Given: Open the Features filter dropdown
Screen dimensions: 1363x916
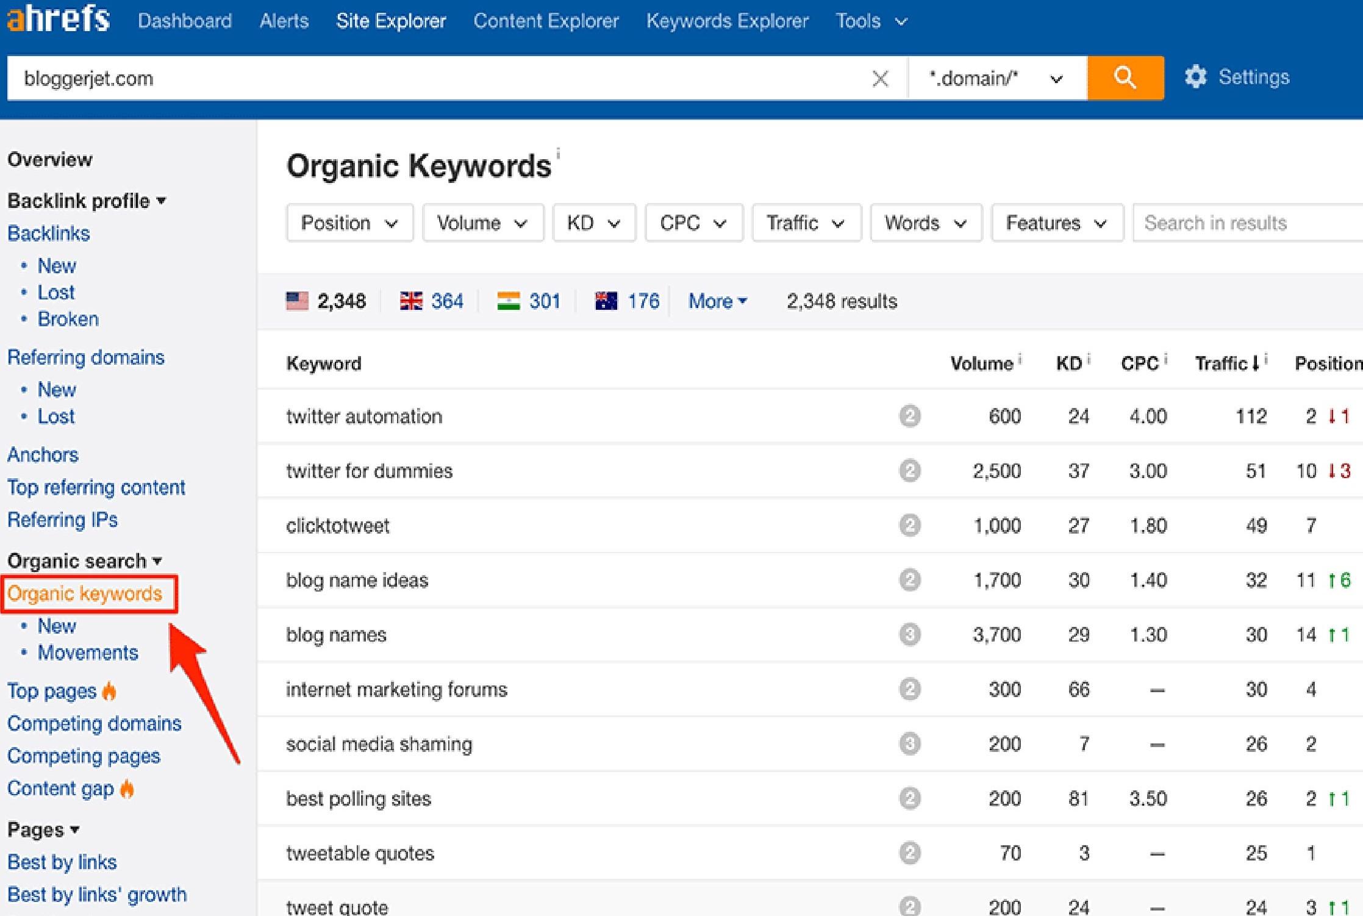Looking at the screenshot, I should click(1056, 223).
